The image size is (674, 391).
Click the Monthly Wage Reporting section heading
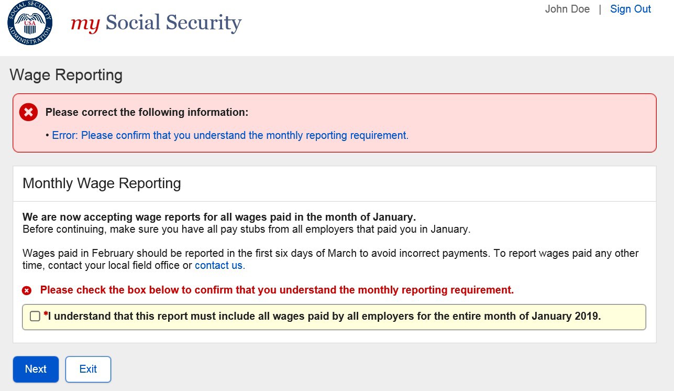pos(102,183)
